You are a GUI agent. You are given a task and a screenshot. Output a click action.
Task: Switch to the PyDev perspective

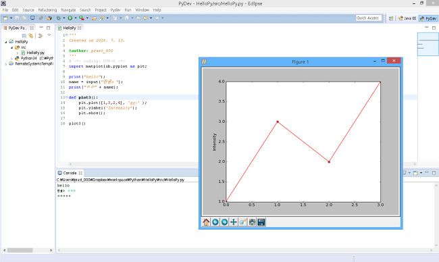428,18
